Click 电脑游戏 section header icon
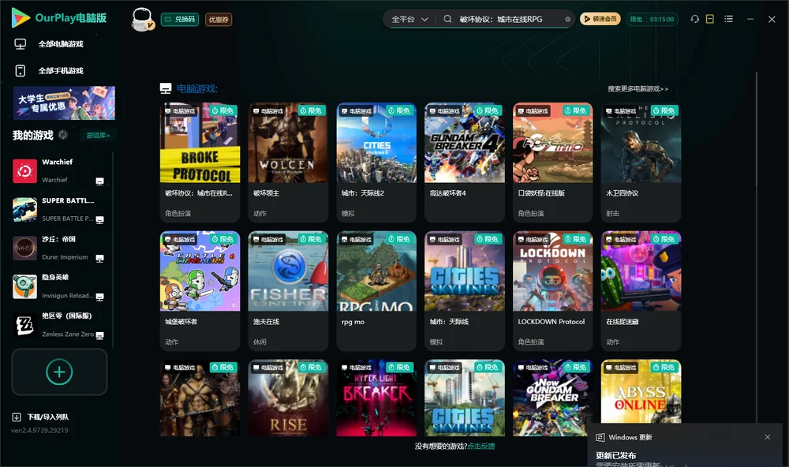Screen dimensions: 789x467 pos(166,88)
